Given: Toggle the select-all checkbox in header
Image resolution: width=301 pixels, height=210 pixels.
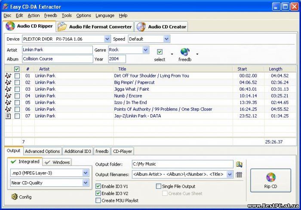Looking at the screenshot, I should click(x=17, y=69).
